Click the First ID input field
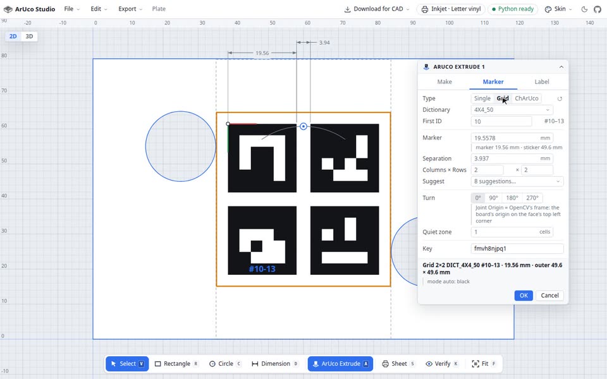The width and height of the screenshot is (607, 379). (x=501, y=121)
